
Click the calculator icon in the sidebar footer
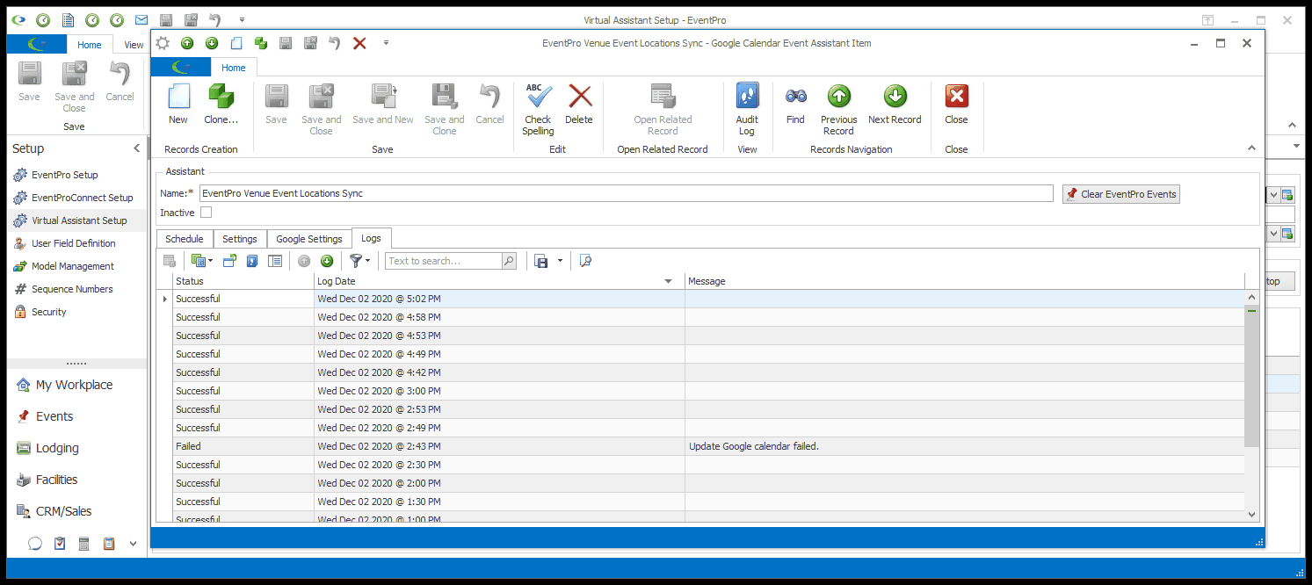tap(84, 544)
